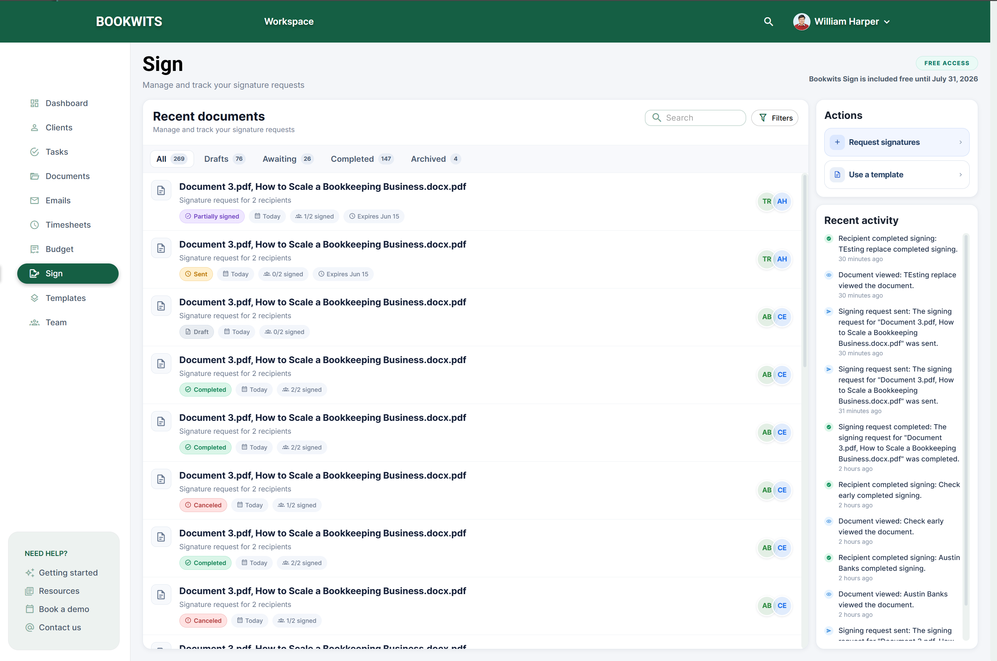Viewport: 997px width, 661px height.
Task: Click the Draft status badge
Action: click(x=197, y=332)
